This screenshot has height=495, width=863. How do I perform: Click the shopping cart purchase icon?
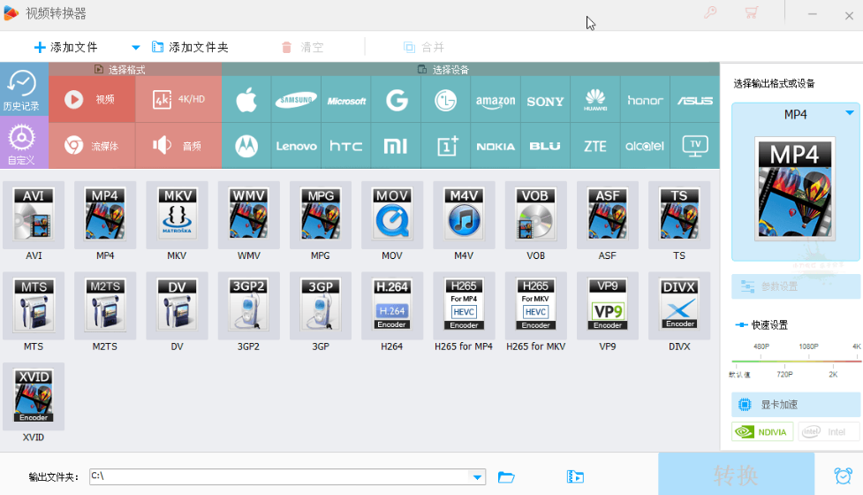click(x=751, y=12)
